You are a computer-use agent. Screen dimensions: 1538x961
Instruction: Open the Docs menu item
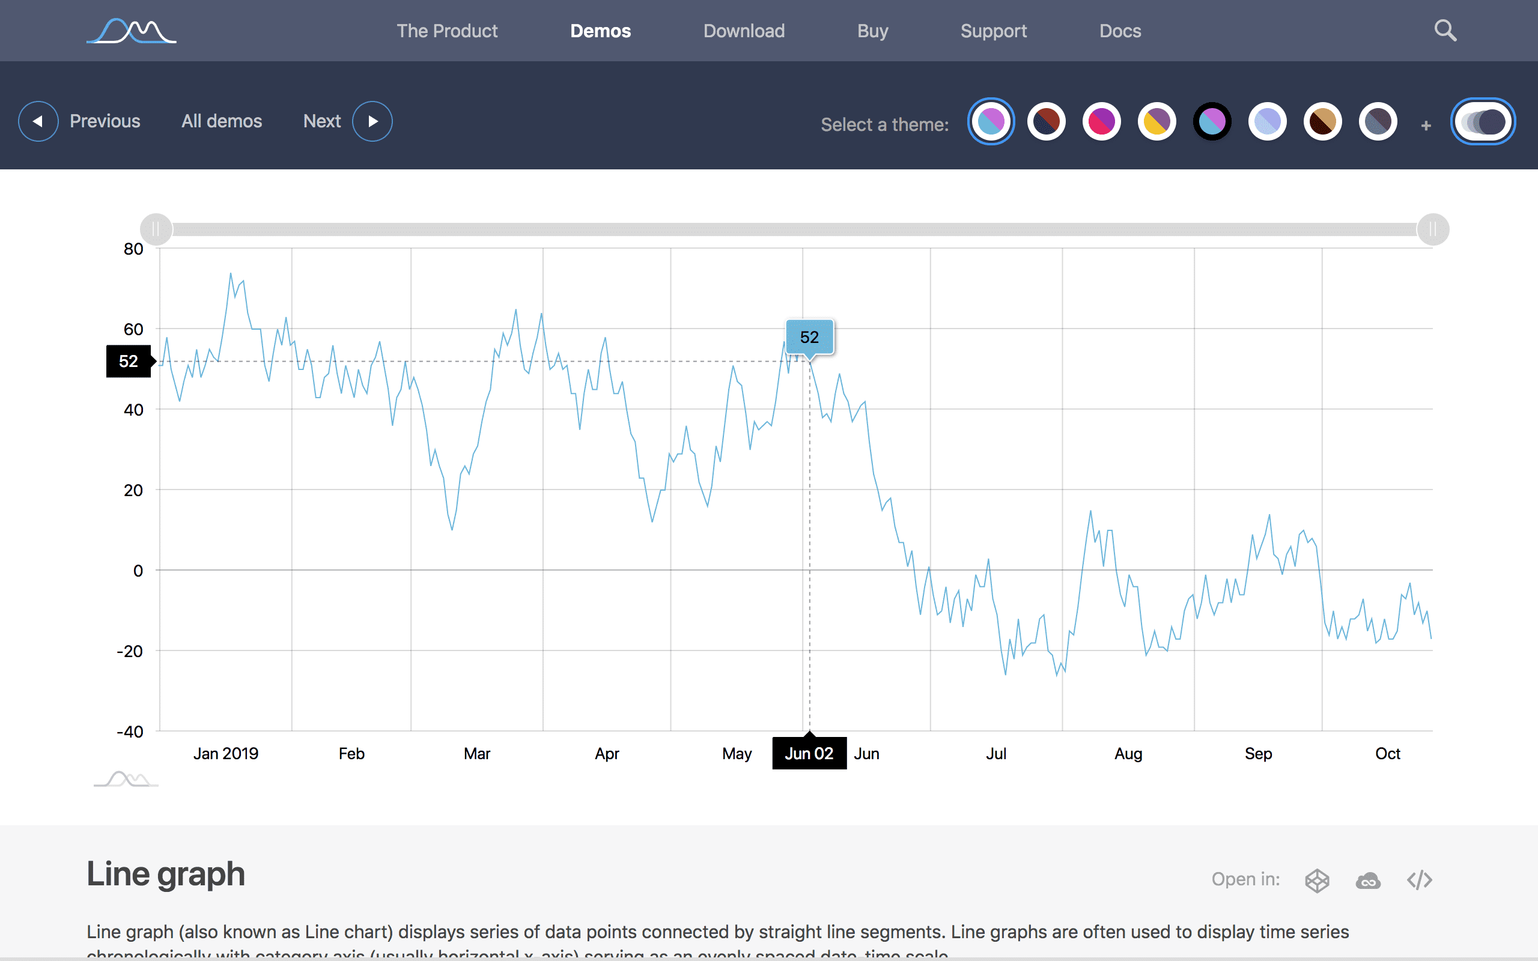pyautogui.click(x=1120, y=31)
